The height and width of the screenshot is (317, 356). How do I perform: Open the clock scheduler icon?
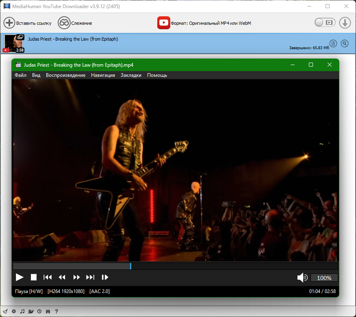click(39, 311)
